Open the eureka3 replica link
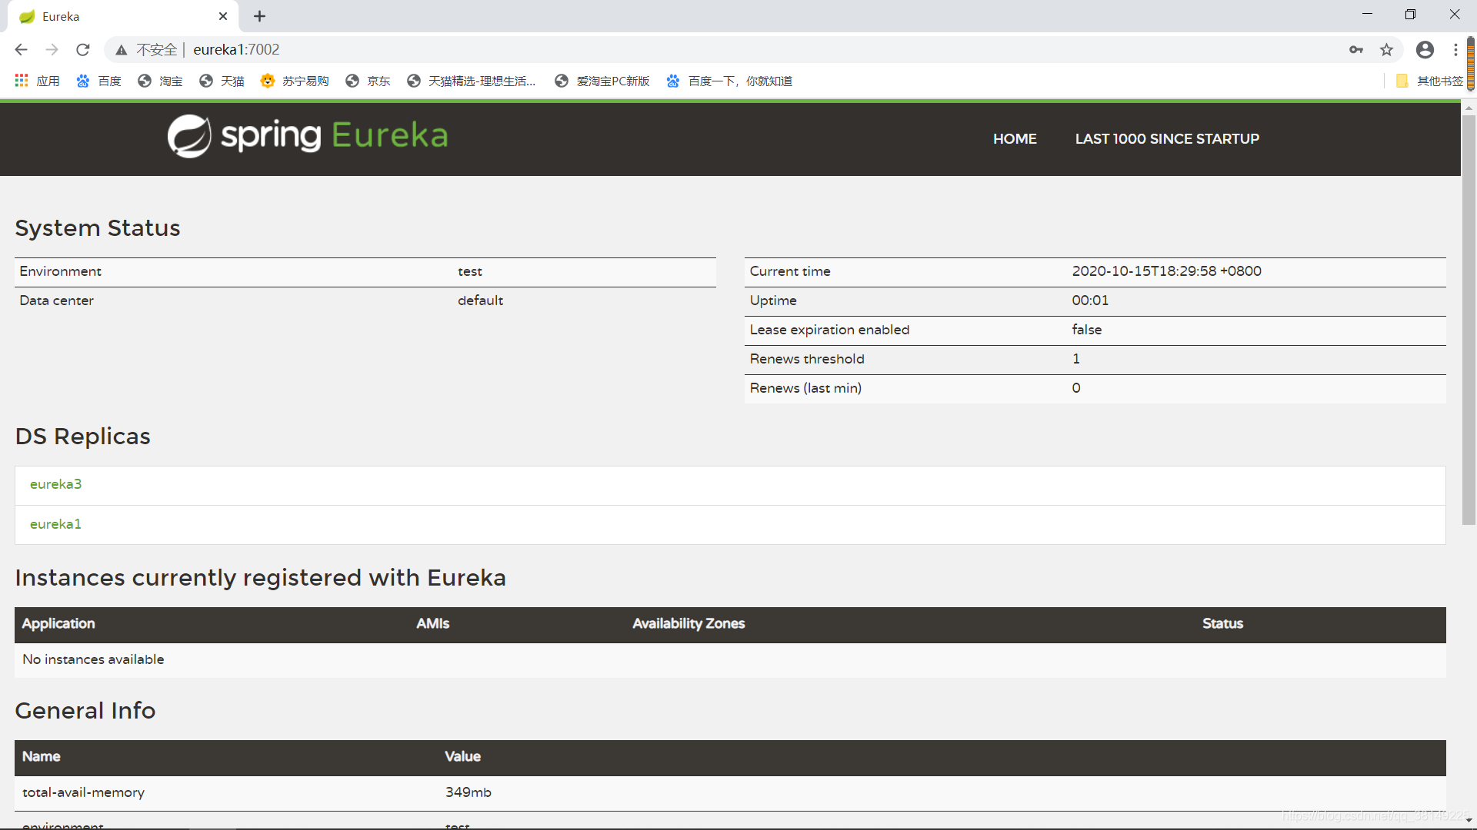This screenshot has height=830, width=1477. tap(55, 484)
